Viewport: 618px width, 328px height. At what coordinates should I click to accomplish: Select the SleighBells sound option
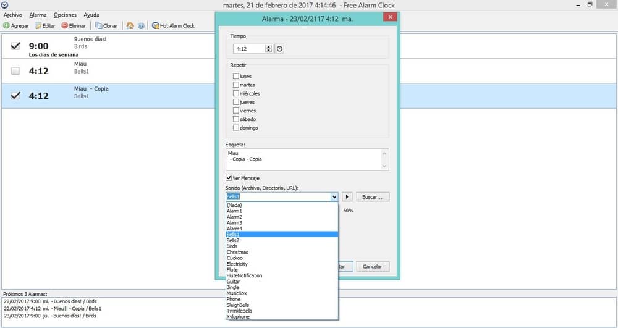[282, 305]
